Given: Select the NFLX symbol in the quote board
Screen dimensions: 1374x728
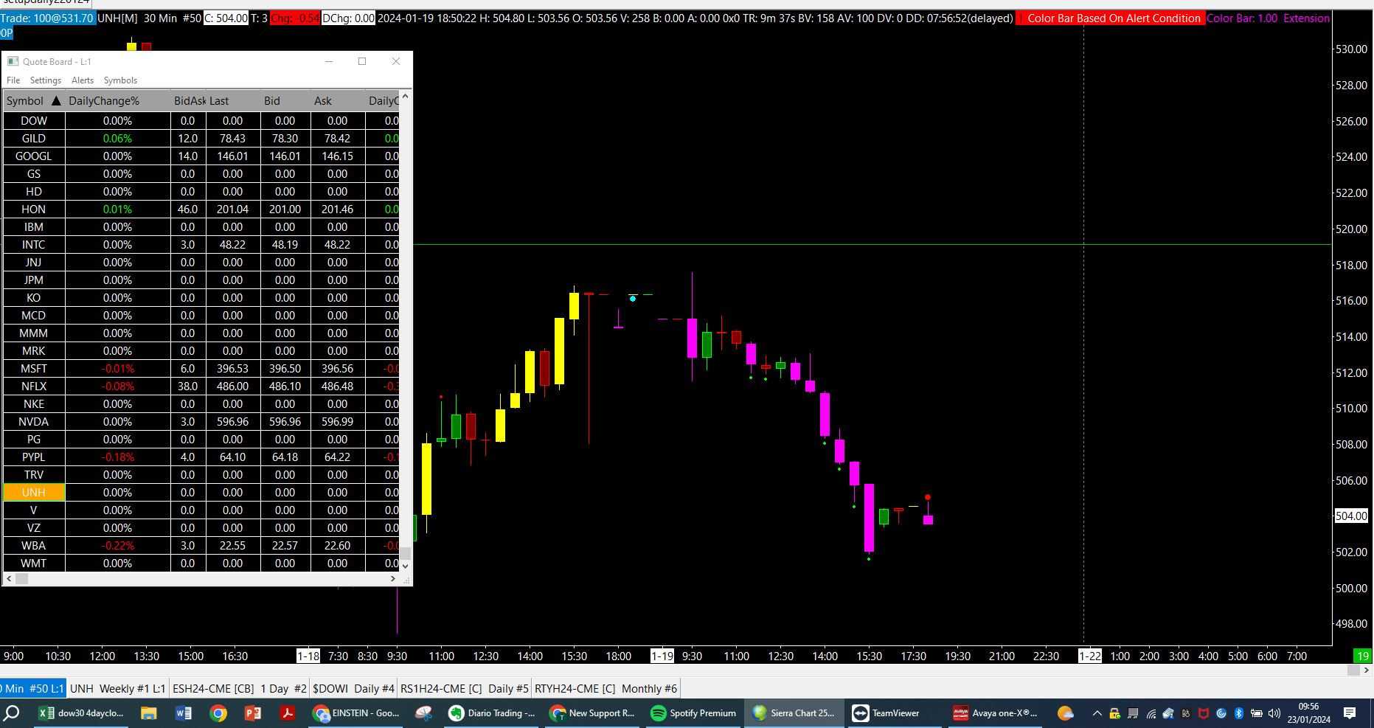Looking at the screenshot, I should point(34,386).
